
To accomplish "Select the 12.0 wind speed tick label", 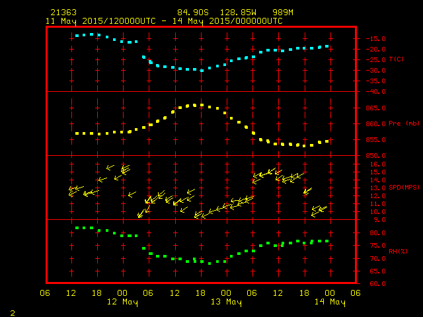I will click(377, 196).
